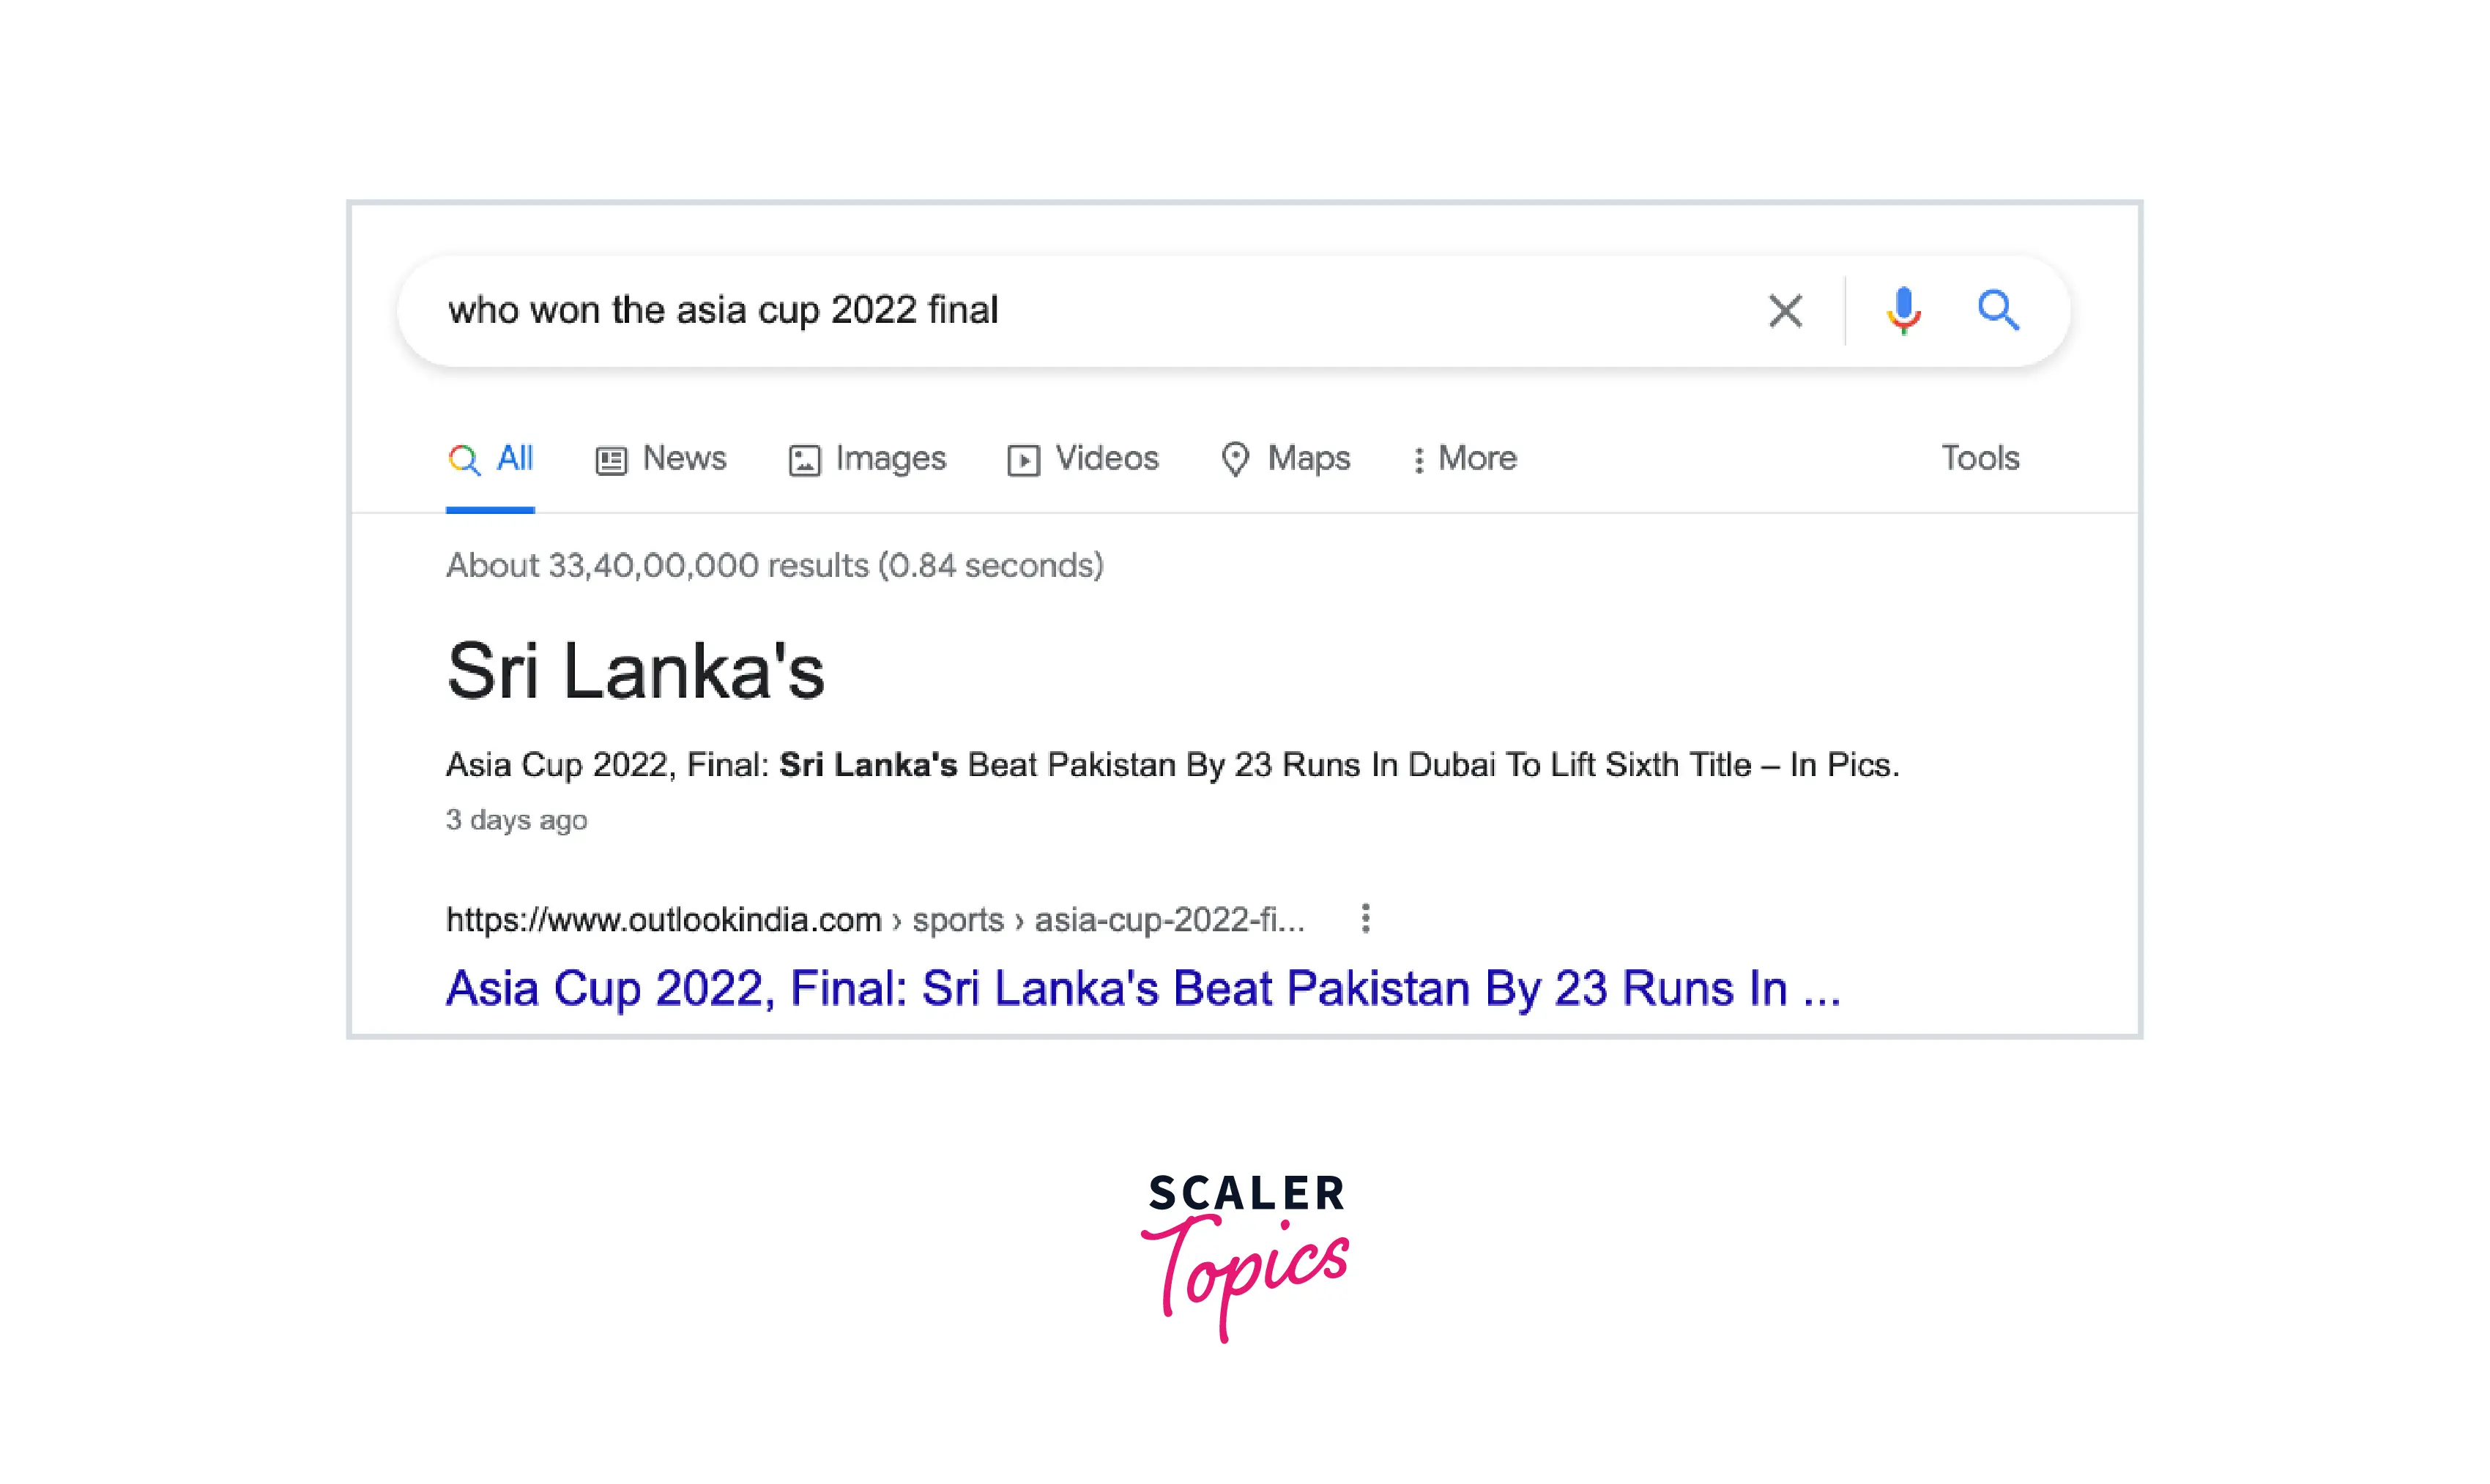Screen dimensions: 2490x1484
Task: Click the Videos tab play icon
Action: [1023, 460]
